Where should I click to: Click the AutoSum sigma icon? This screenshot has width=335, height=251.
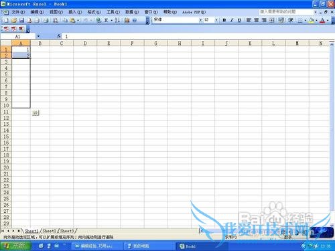point(107,20)
